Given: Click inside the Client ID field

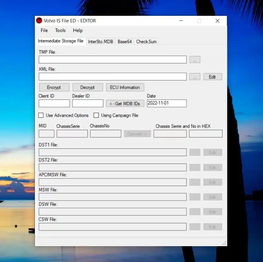Looking at the screenshot, I should [x=54, y=103].
